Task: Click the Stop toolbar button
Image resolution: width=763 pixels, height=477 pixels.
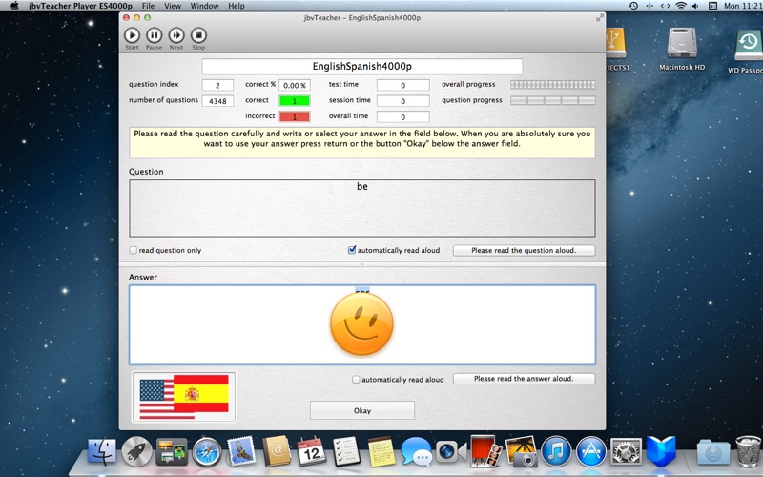Action: (x=198, y=35)
